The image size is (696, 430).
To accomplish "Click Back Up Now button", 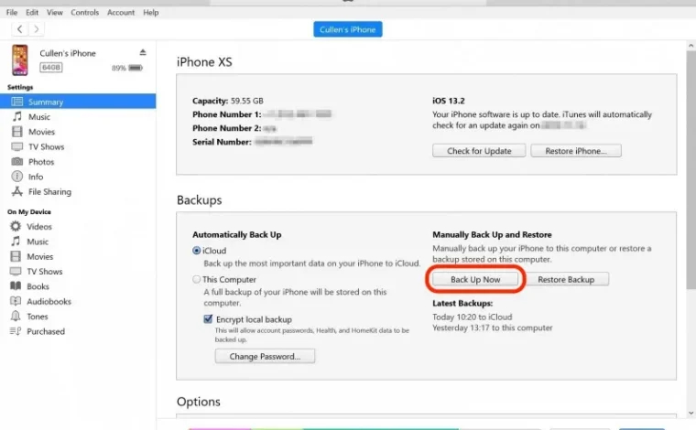I will [x=475, y=279].
